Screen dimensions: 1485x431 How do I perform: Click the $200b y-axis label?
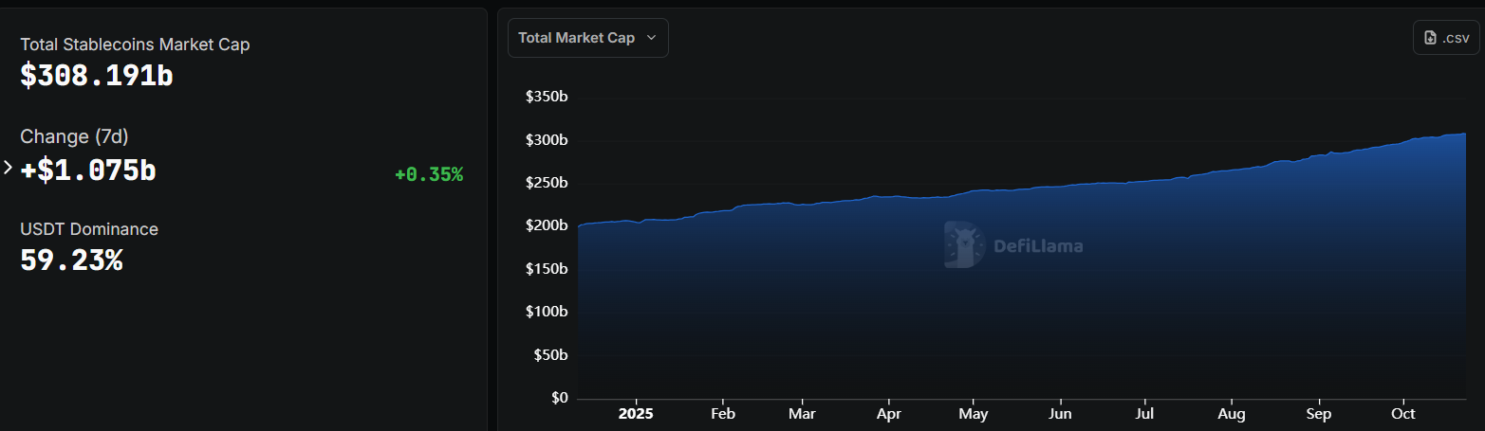(x=547, y=225)
